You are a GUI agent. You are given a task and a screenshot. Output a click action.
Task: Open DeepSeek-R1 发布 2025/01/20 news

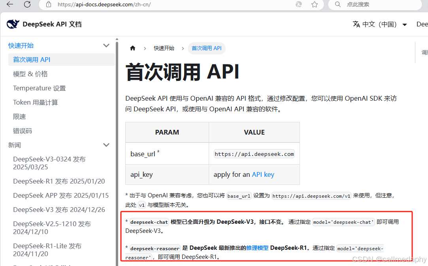point(59,181)
